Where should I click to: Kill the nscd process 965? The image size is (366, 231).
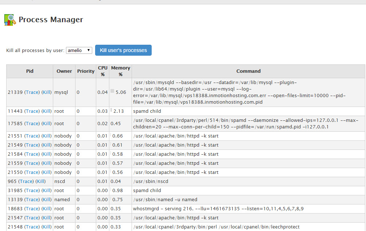coord(41,182)
